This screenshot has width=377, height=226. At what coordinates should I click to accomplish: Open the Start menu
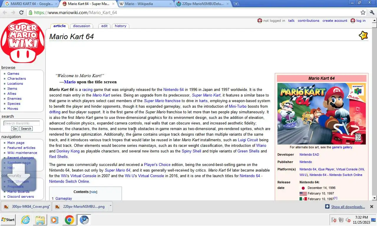(8, 220)
